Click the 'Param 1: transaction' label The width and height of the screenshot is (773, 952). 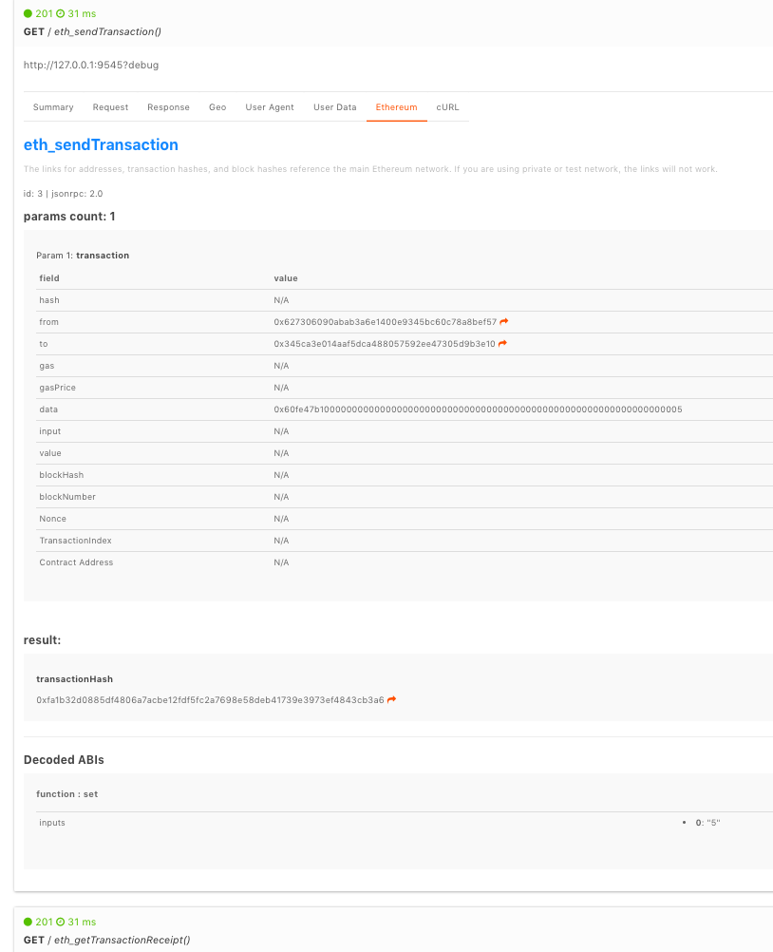coord(83,256)
